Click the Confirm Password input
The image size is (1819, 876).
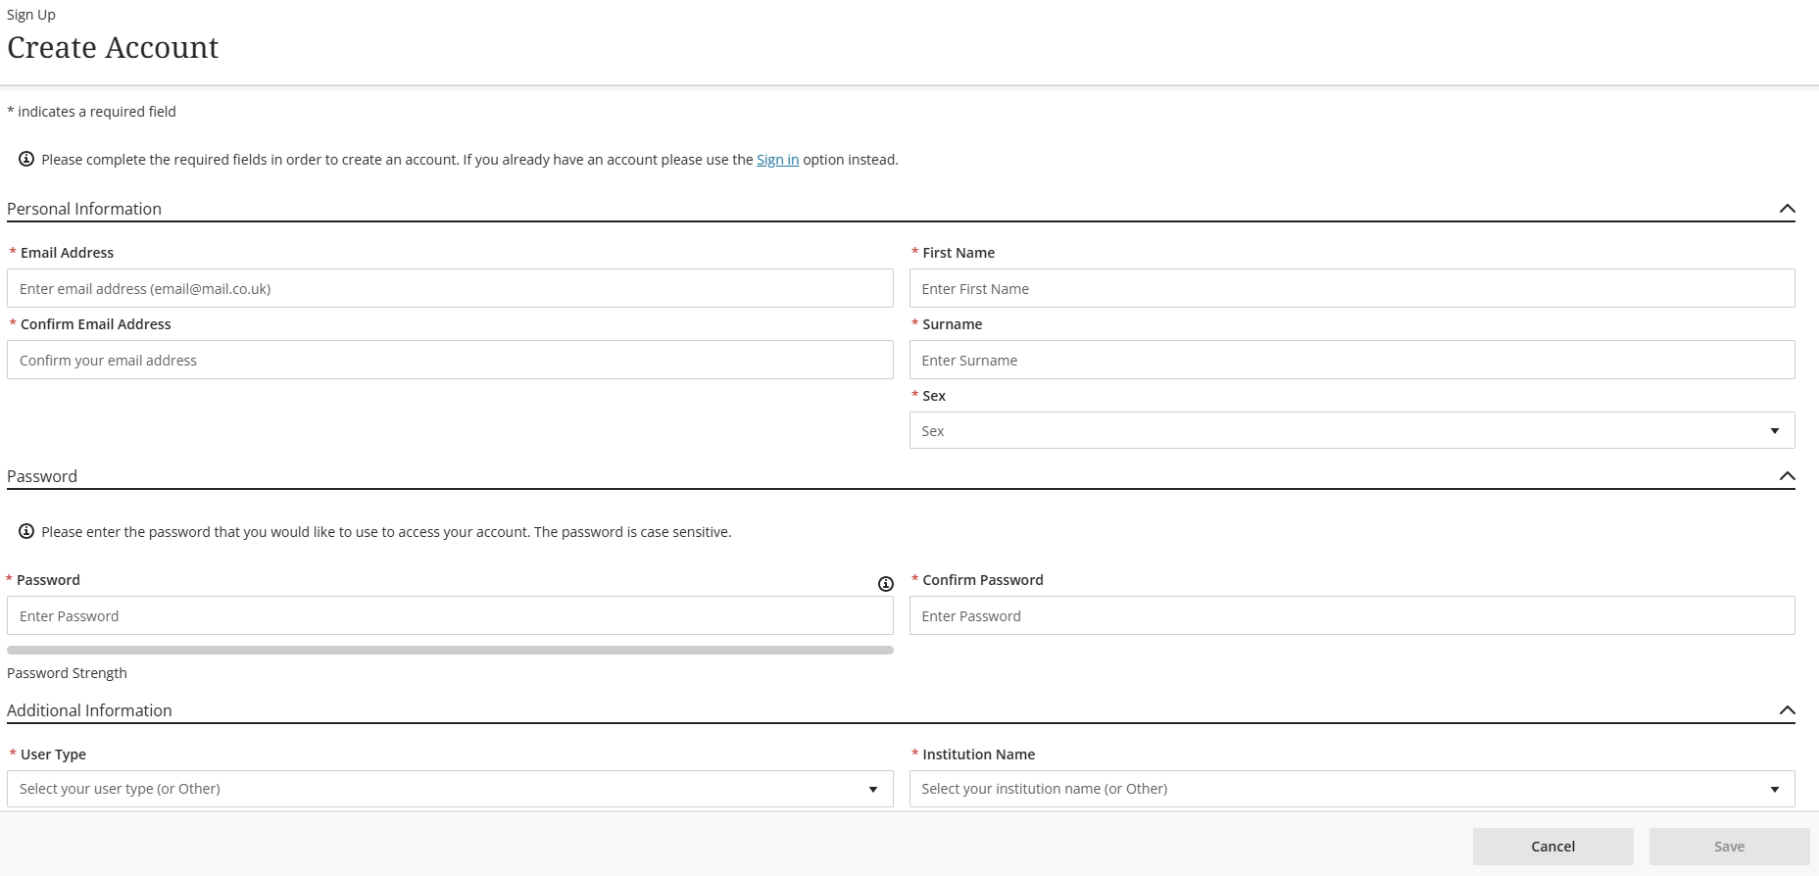pos(1352,615)
